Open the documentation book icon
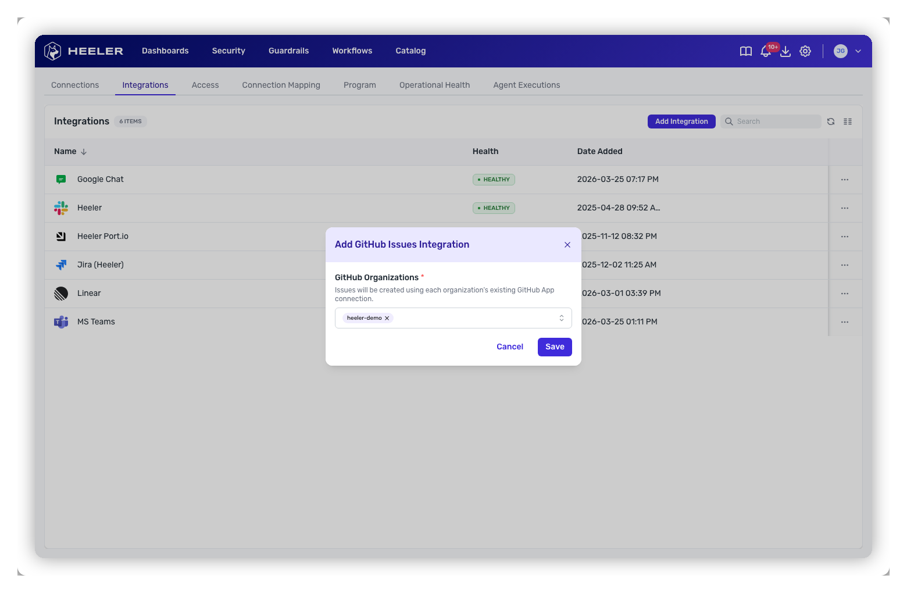Screen dimensions: 907x593 tap(746, 51)
